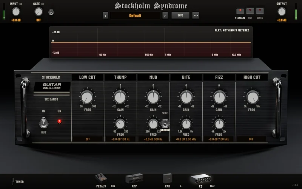
Task: Click the EQ frequency response graph
Action: tap(151, 42)
